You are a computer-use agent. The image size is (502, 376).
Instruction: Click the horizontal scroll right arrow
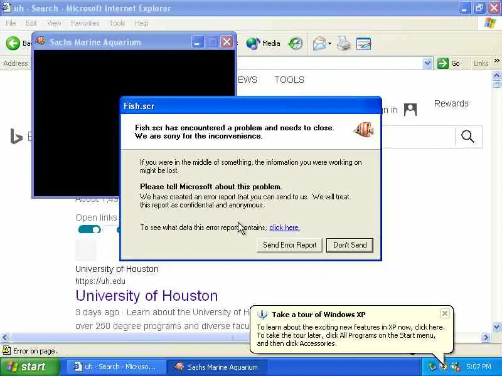(x=486, y=337)
